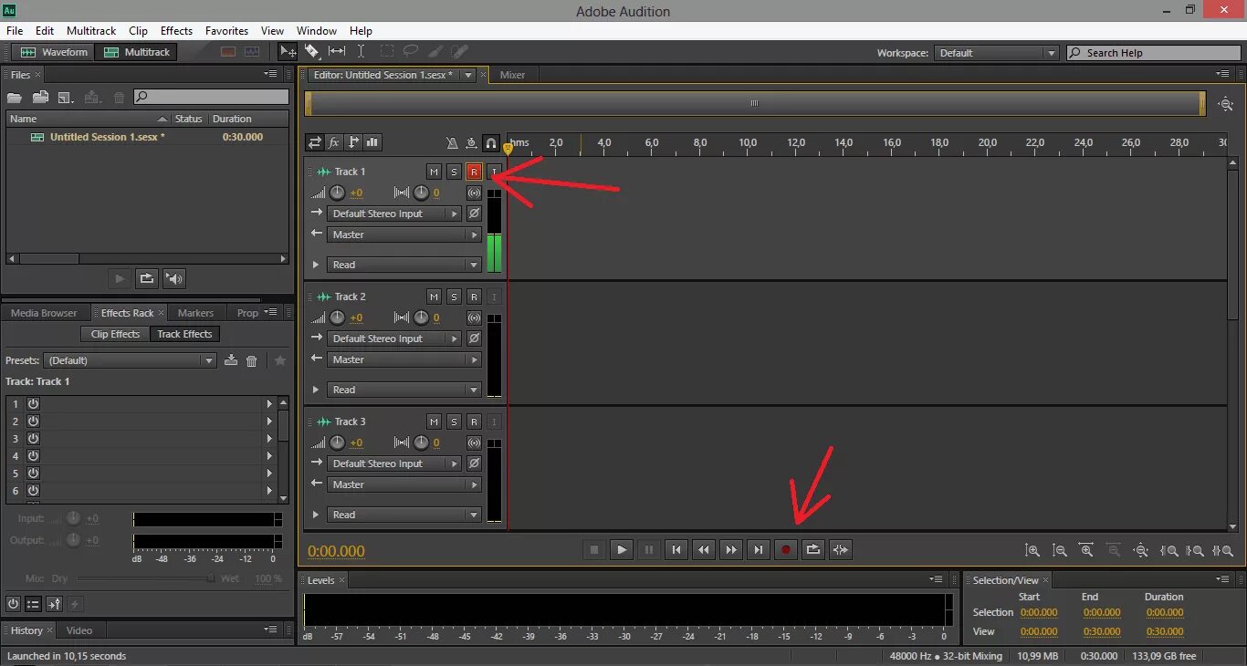Click the Record button in transport
The height and width of the screenshot is (666, 1247).
pos(786,549)
